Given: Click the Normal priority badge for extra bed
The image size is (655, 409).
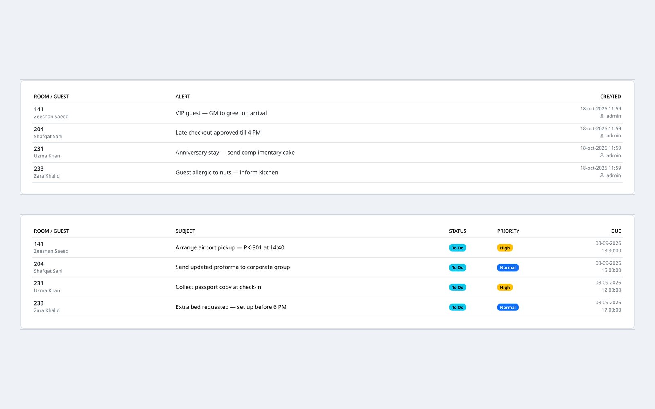Looking at the screenshot, I should point(508,307).
